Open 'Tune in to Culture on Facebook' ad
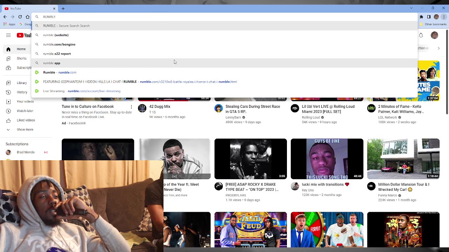This screenshot has width=449, height=252. click(88, 106)
